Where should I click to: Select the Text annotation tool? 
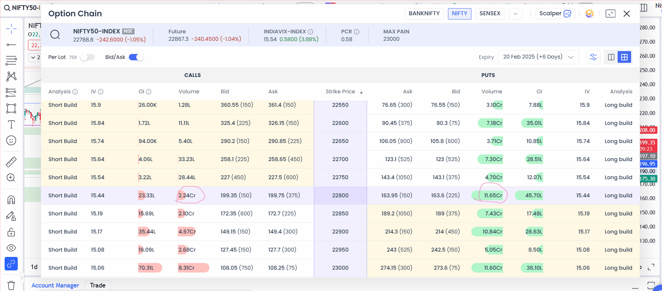click(11, 125)
